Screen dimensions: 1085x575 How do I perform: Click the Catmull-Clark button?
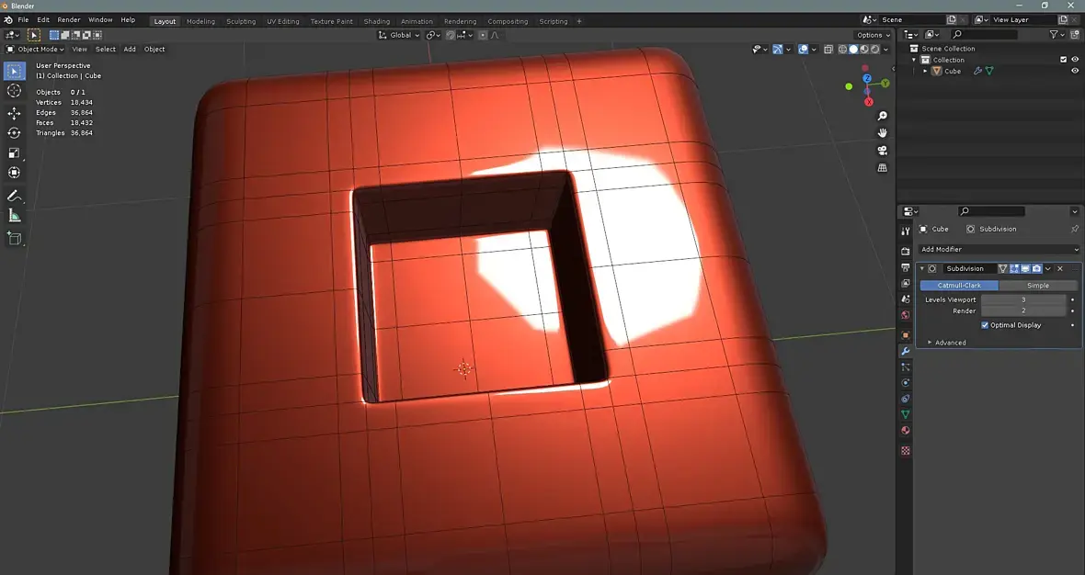tap(959, 286)
